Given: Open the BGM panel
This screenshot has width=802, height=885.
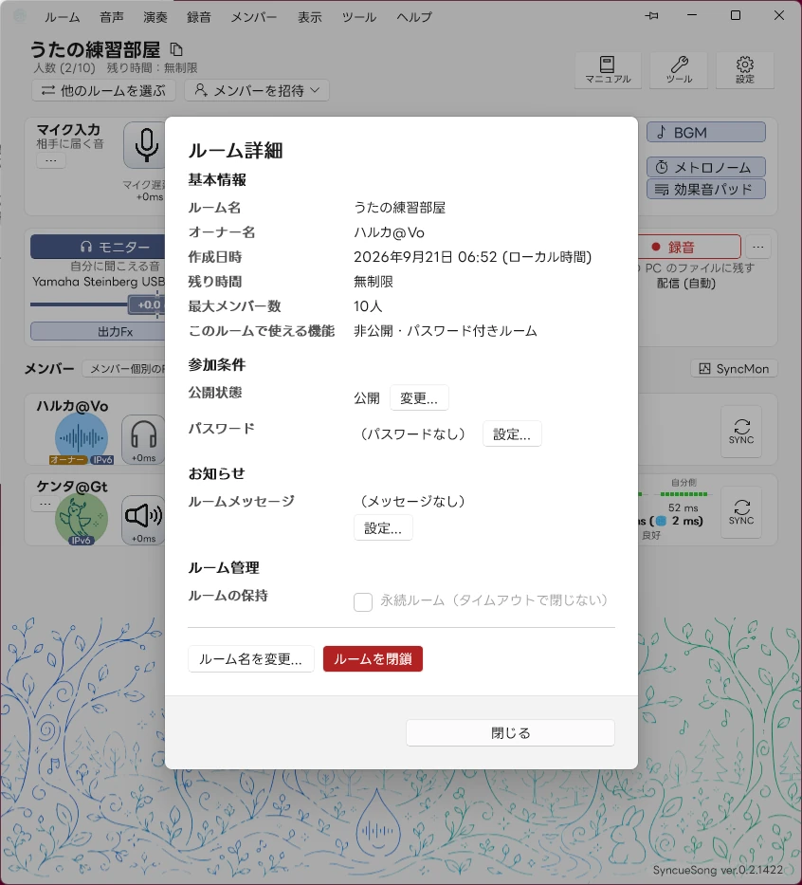Looking at the screenshot, I should (706, 133).
